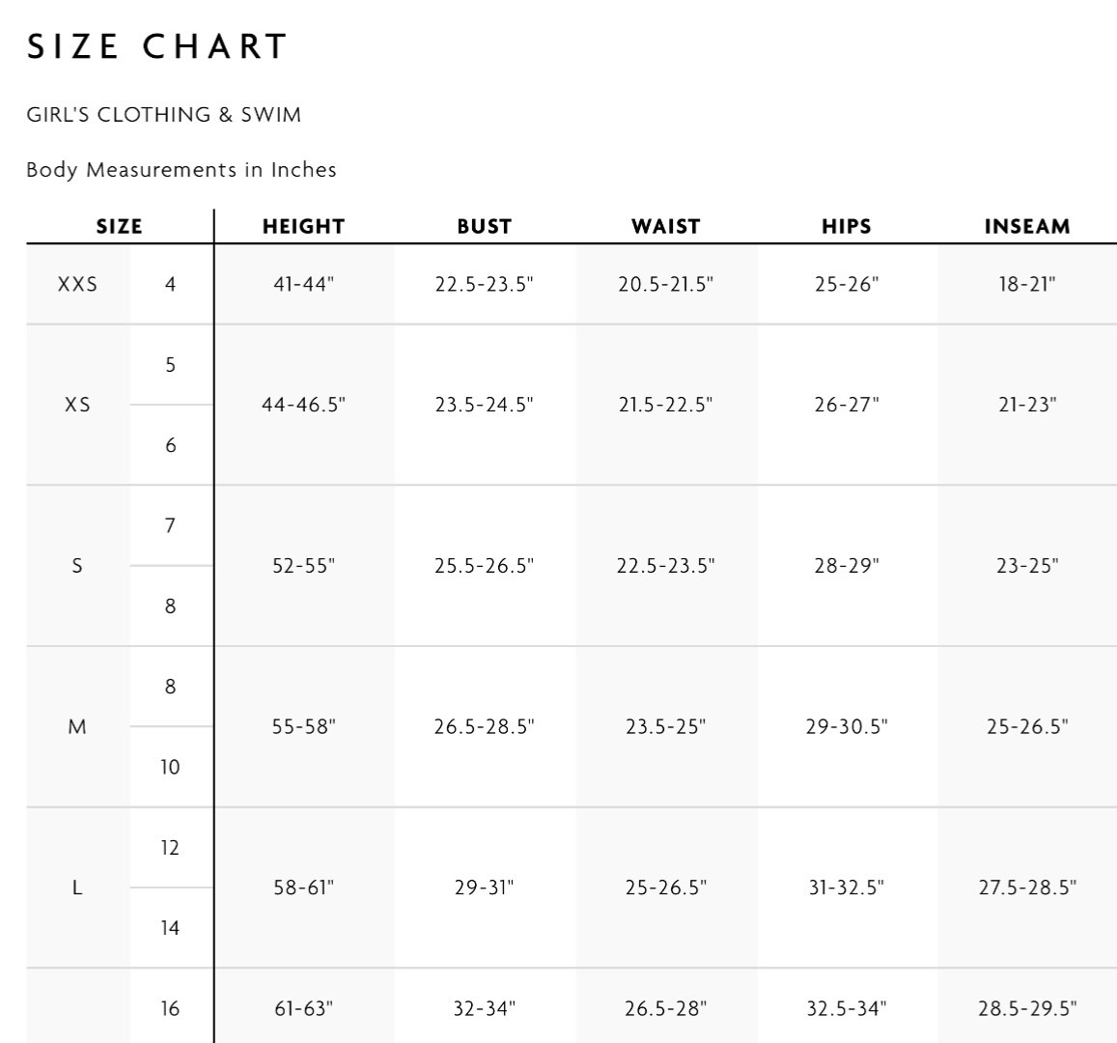Screen dimensions: 1117x1043
Task: Click numeric size 4 cell
Action: point(170,285)
